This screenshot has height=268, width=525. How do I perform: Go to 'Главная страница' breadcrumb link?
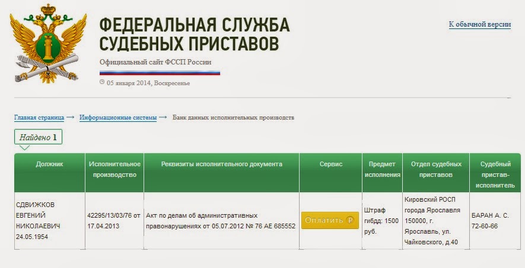pos(39,118)
